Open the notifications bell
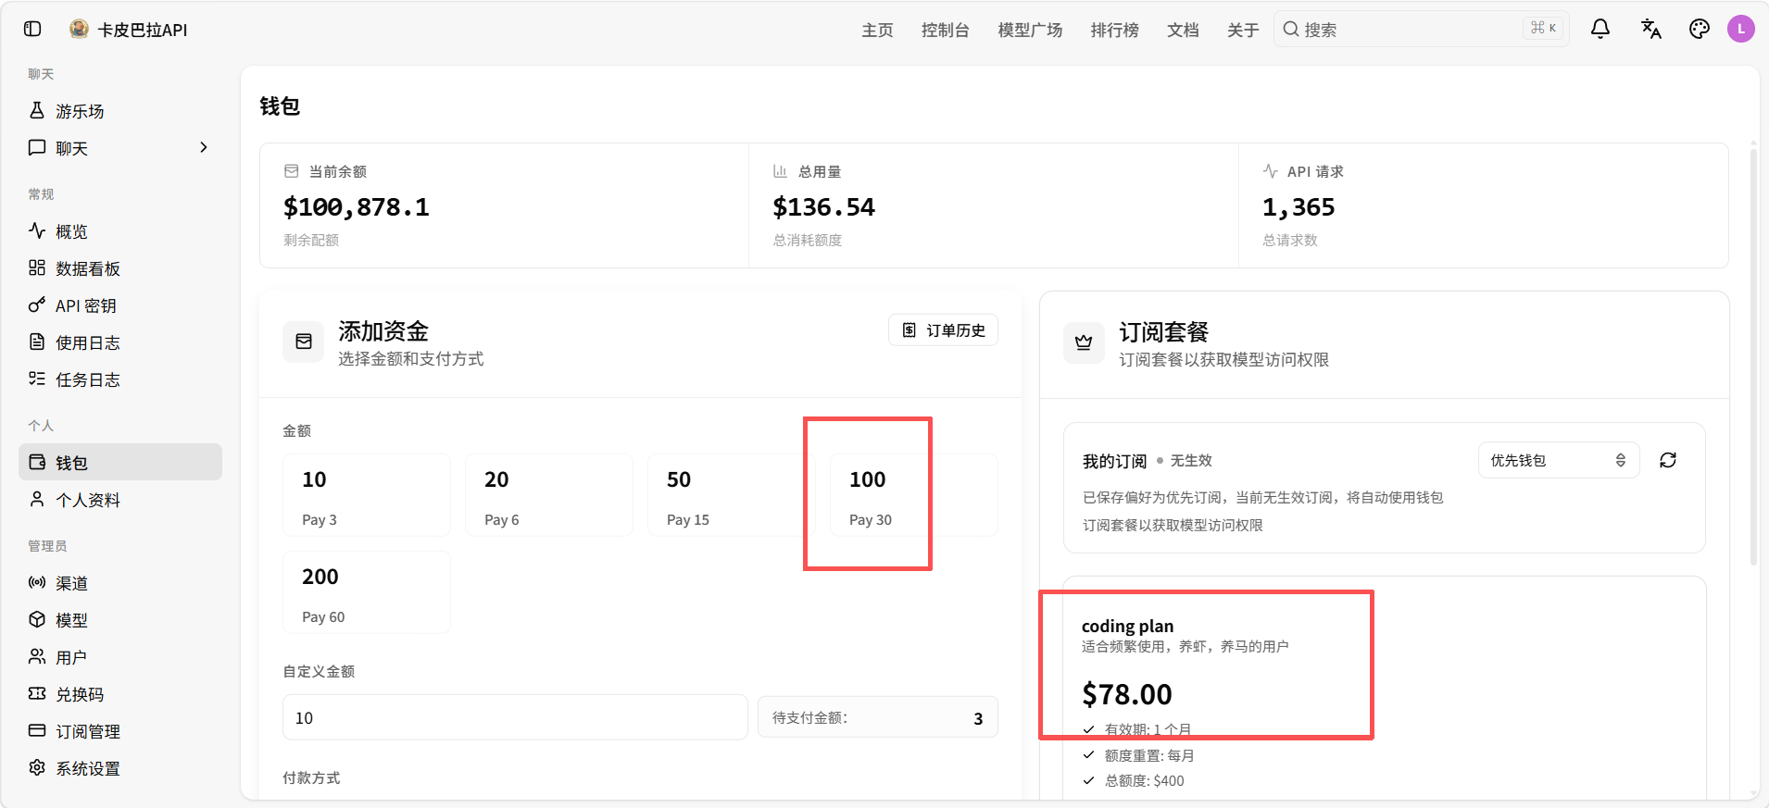The image size is (1769, 808). pos(1600,29)
